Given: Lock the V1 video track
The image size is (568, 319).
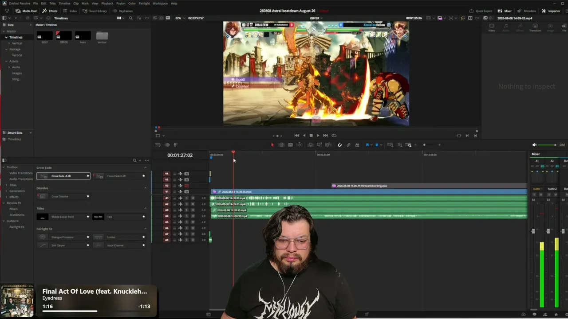Looking at the screenshot, I should tap(174, 192).
